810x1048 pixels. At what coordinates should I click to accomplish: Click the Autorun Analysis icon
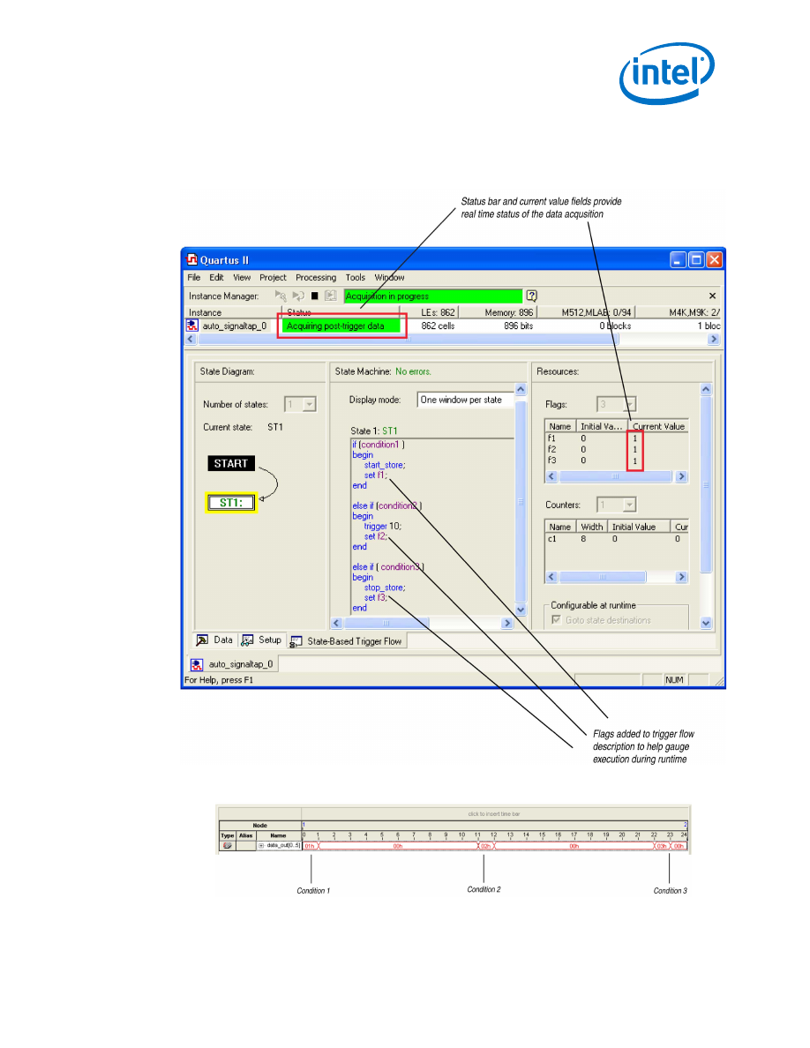coord(298,296)
